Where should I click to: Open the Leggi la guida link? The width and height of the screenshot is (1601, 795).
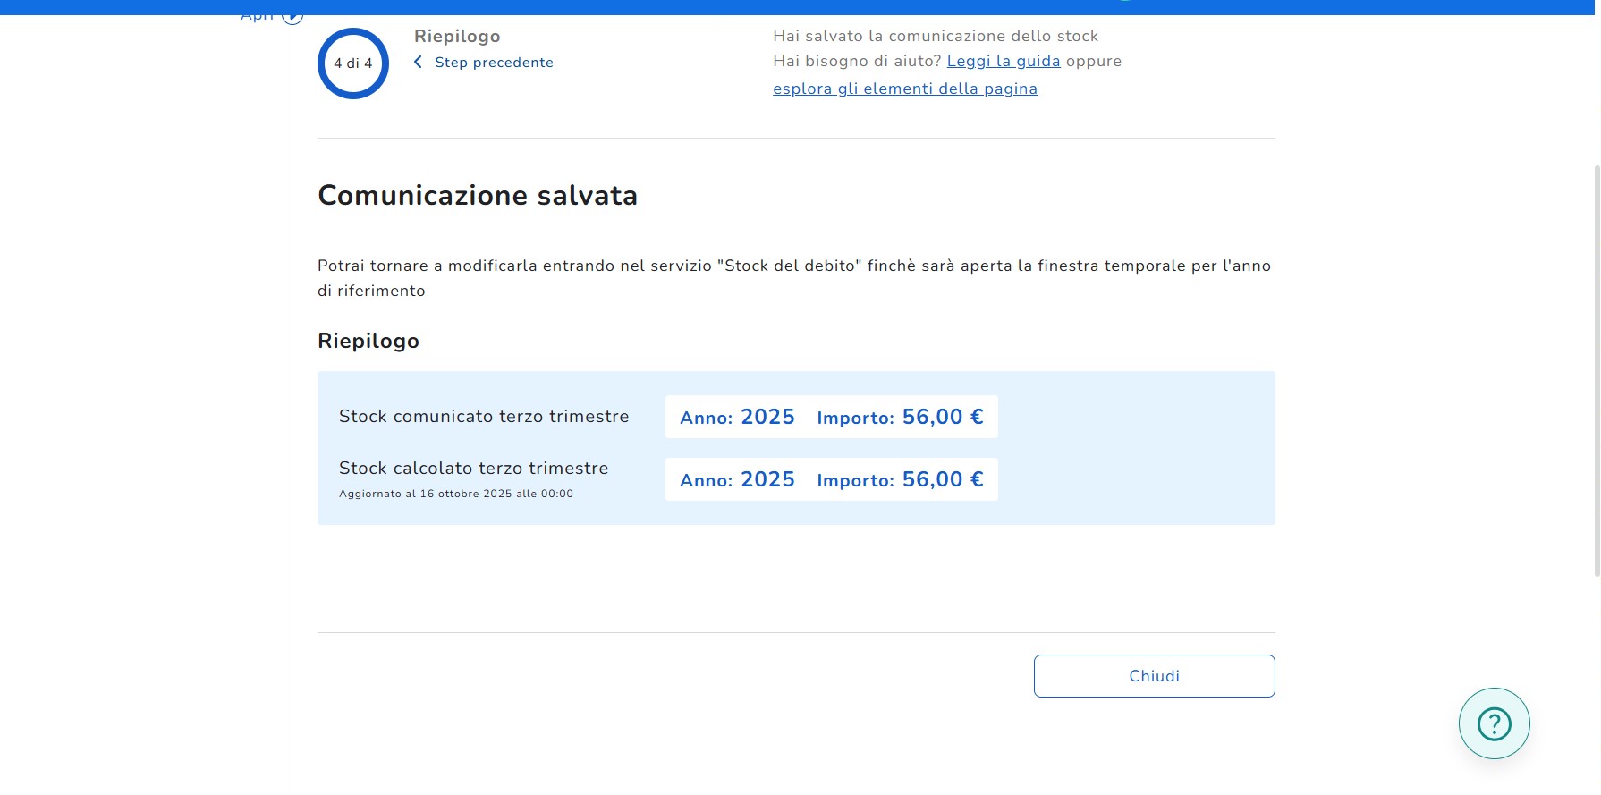[1003, 61]
